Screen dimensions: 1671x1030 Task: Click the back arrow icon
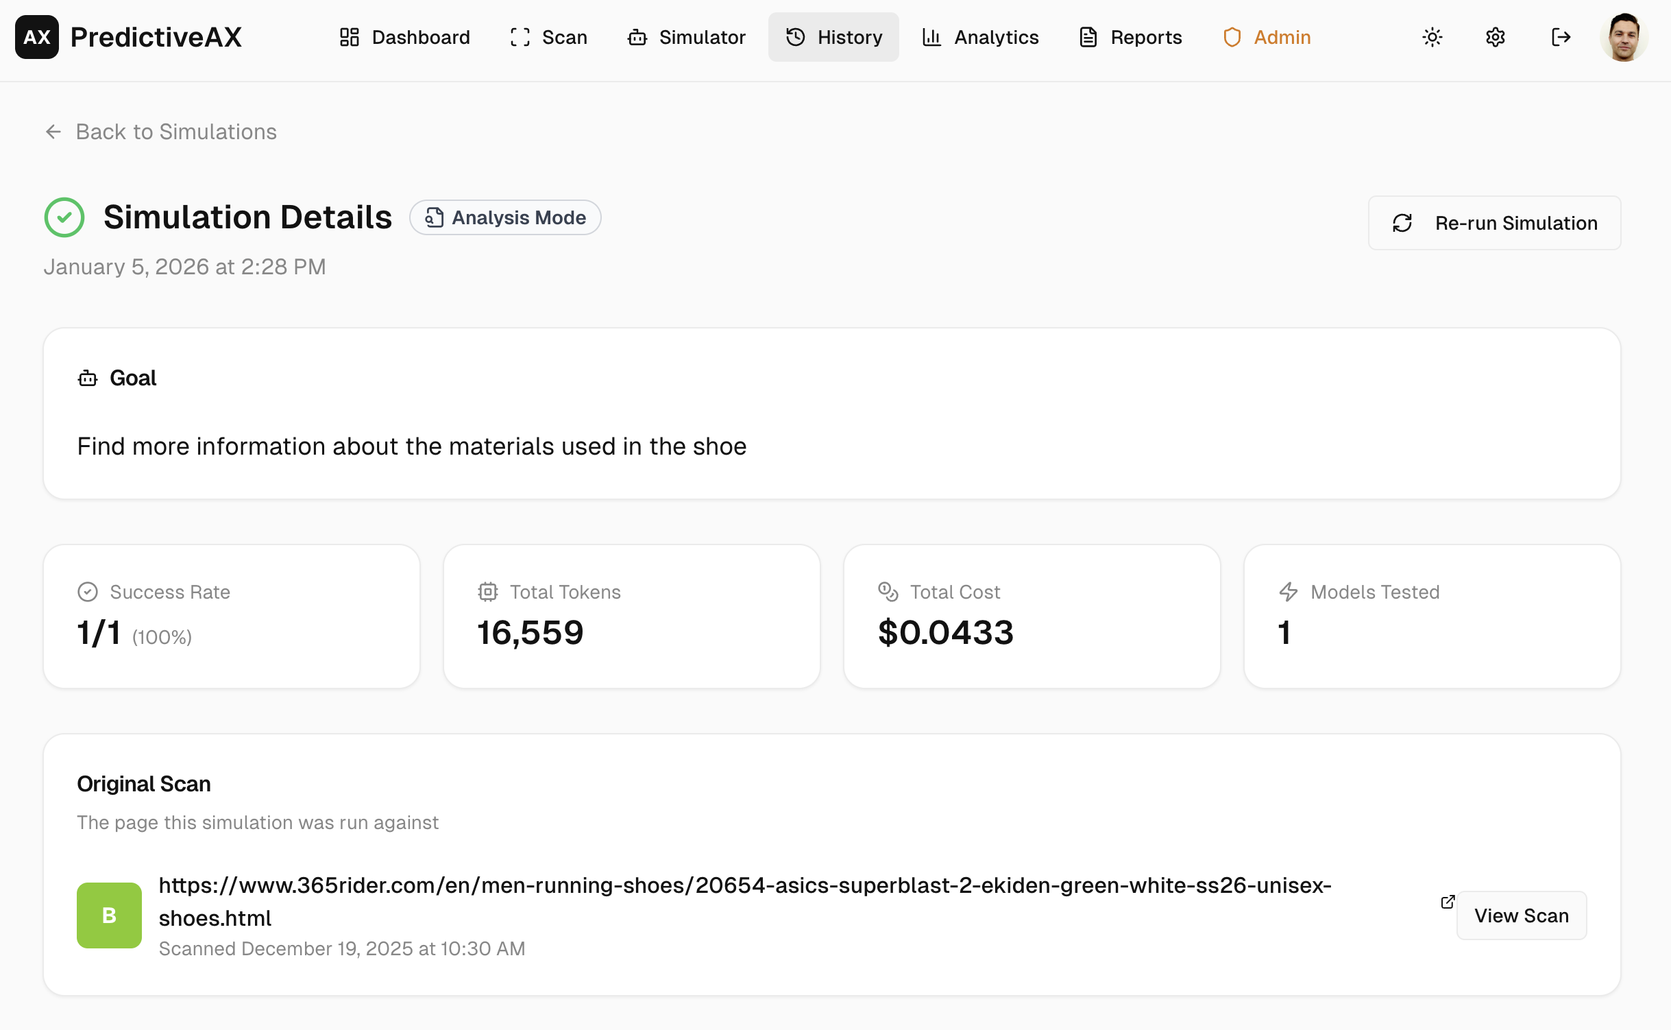pos(53,132)
